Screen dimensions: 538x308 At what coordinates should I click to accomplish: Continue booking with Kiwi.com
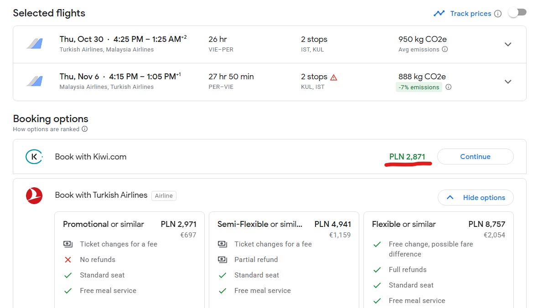tap(475, 156)
